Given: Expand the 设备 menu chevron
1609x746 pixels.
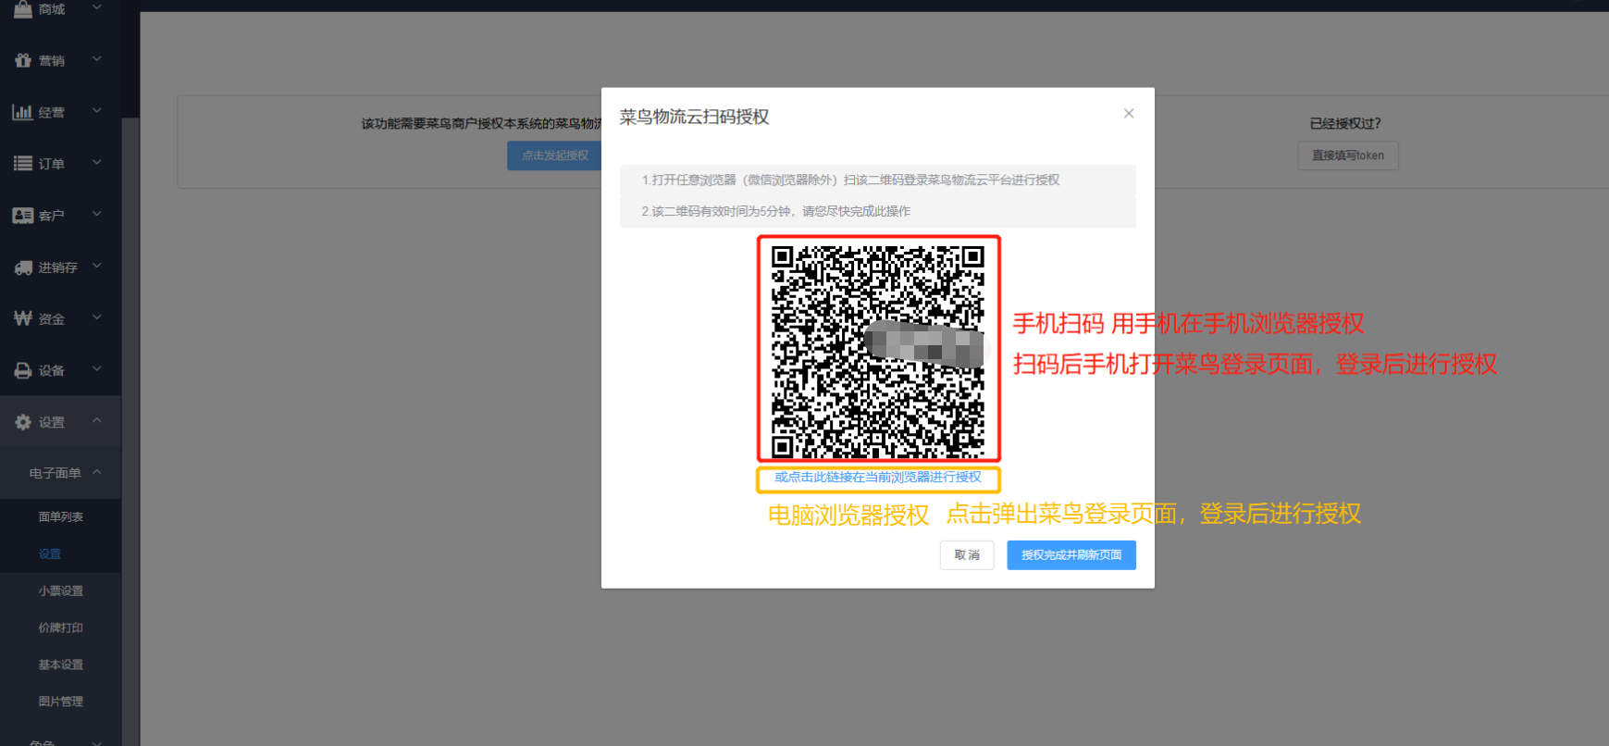Looking at the screenshot, I should [x=97, y=369].
